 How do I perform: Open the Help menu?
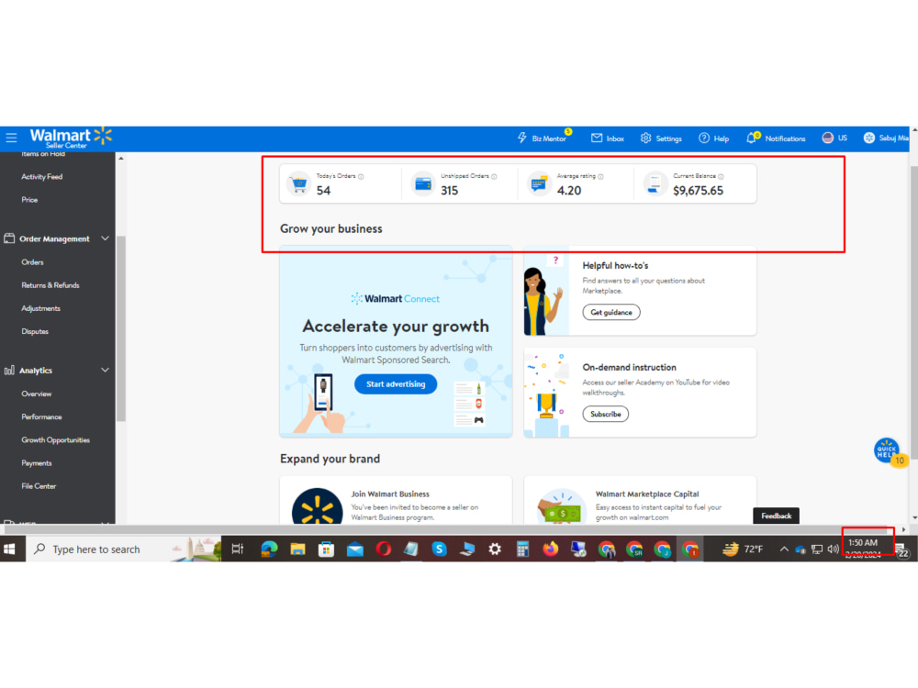coord(713,139)
